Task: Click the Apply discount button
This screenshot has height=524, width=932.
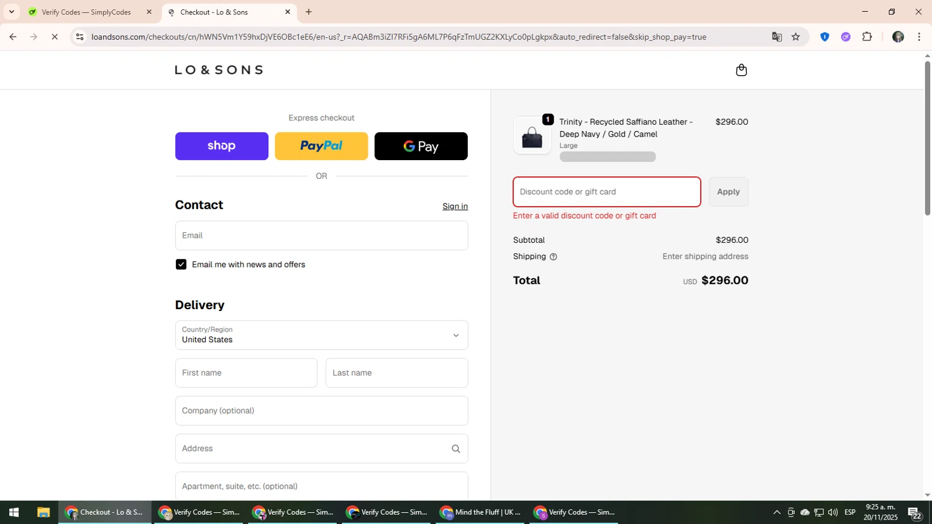Action: [728, 192]
